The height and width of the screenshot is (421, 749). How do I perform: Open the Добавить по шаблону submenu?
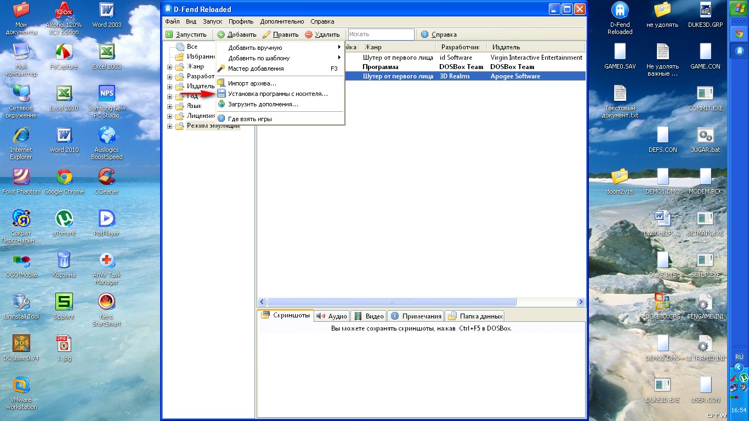280,58
